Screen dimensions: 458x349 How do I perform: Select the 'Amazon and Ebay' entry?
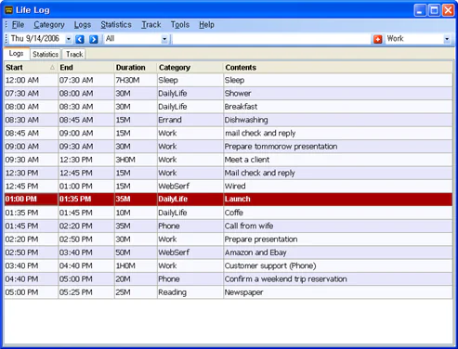click(229, 252)
